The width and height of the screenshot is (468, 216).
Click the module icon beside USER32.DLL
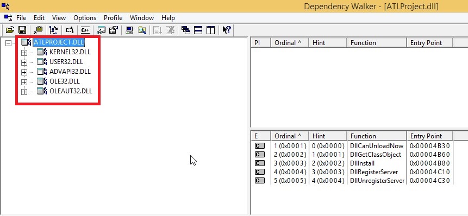(42, 62)
